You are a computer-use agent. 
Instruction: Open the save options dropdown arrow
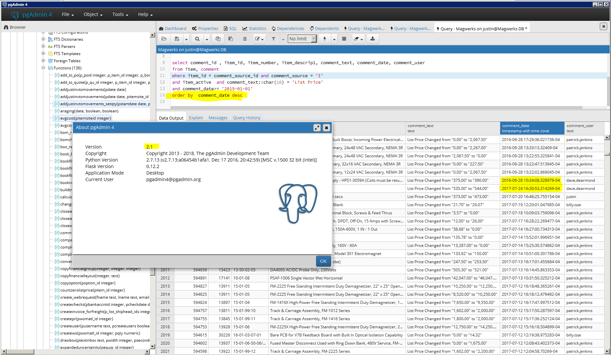point(186,39)
